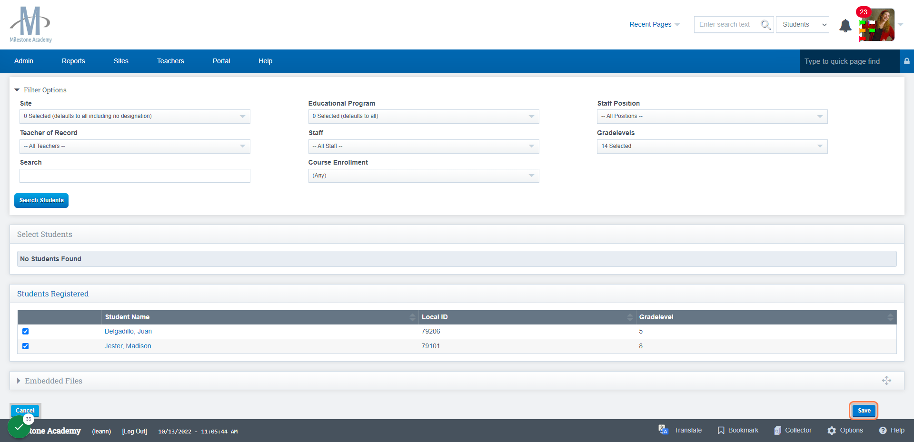Click the Students Registered heading
Image resolution: width=914 pixels, height=442 pixels.
pos(53,294)
